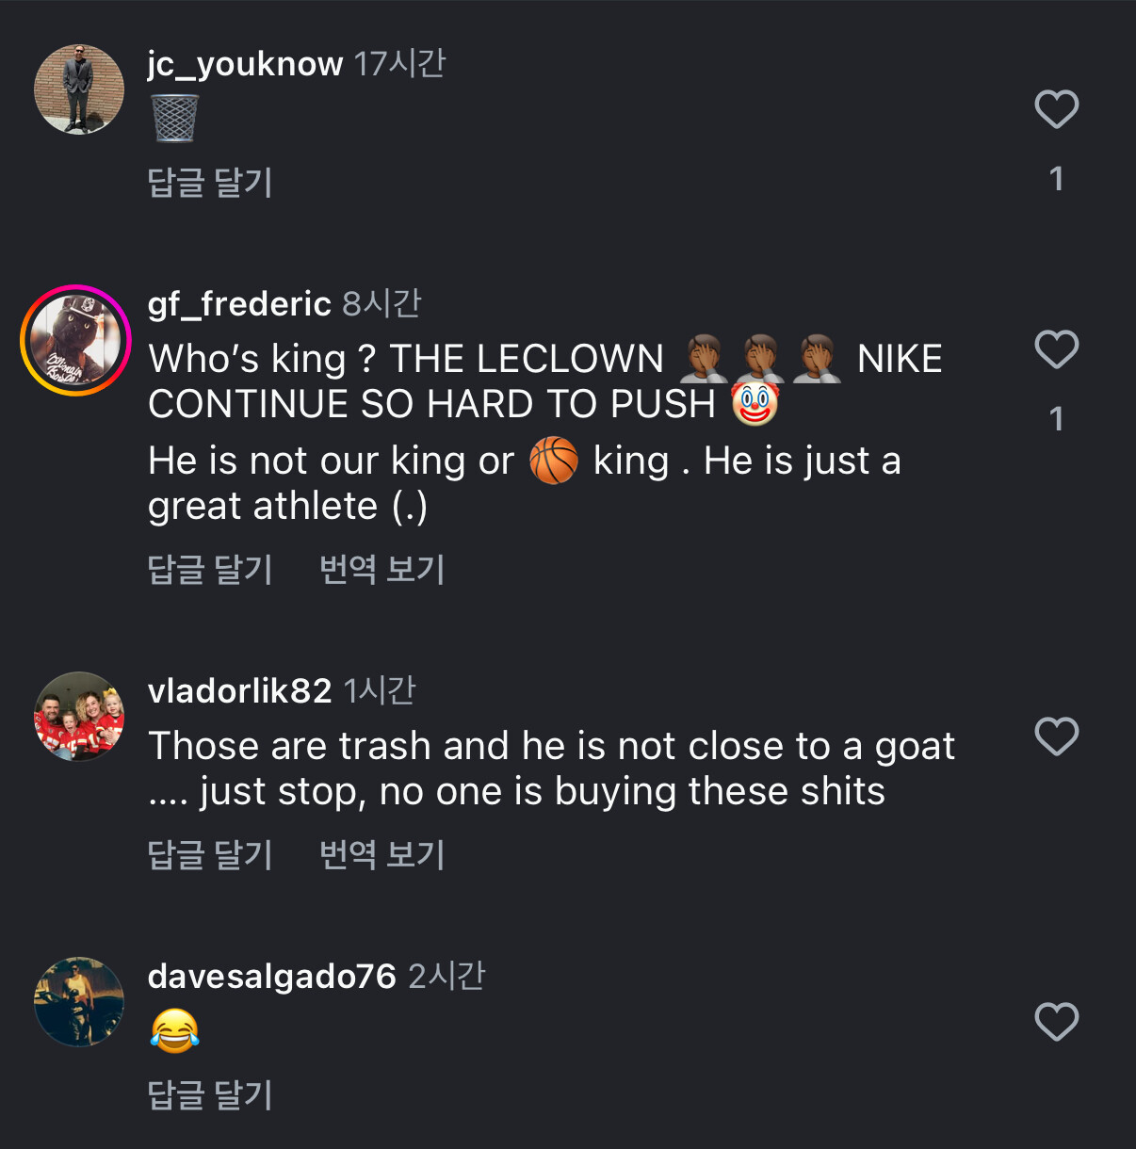
Task: Open vladorlik82's family profile photo
Action: [x=79, y=717]
